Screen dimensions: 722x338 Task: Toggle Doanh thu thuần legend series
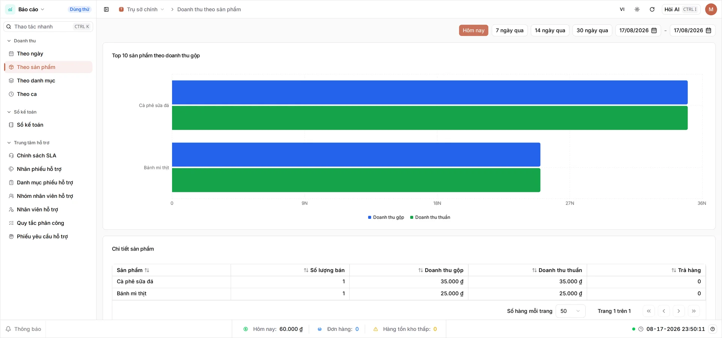click(430, 217)
